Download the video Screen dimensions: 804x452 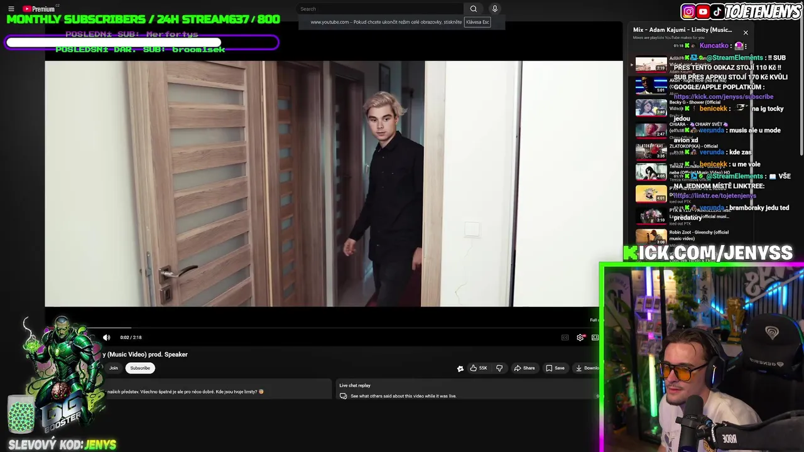click(588, 368)
